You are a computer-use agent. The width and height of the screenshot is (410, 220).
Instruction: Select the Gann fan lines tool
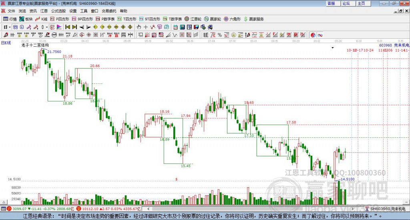tap(147, 35)
